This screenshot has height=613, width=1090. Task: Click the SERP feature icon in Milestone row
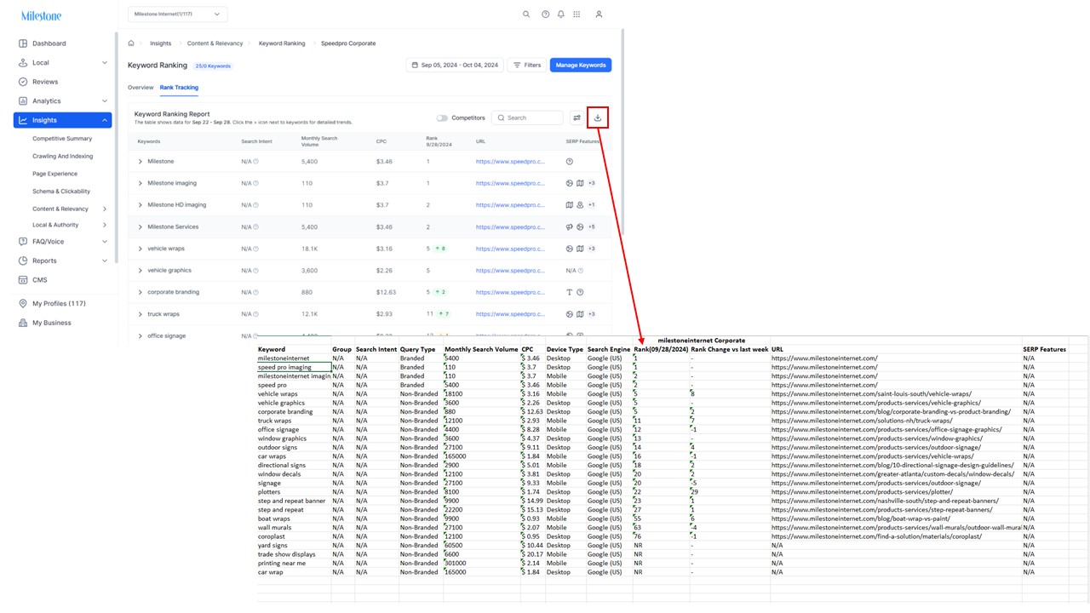[x=570, y=162]
